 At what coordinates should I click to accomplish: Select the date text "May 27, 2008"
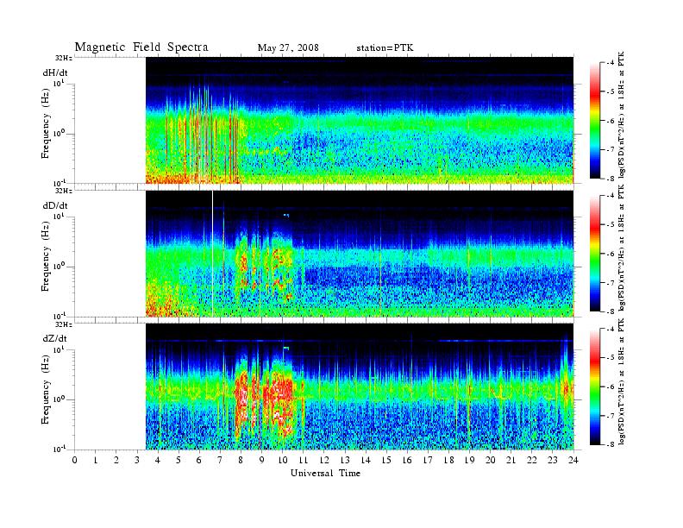coord(288,47)
